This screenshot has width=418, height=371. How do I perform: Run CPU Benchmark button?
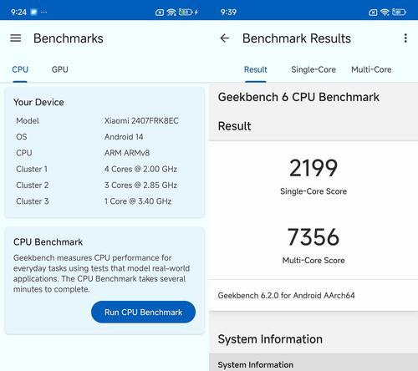[x=143, y=312]
